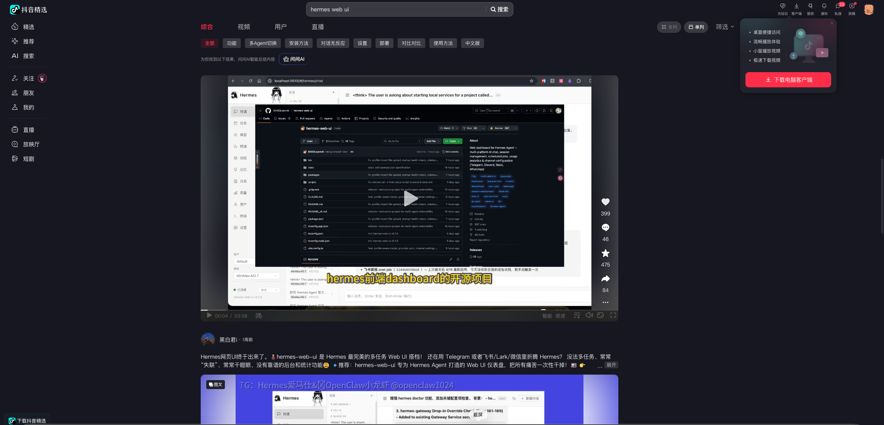Open notifications bell icon
This screenshot has width=884, height=425.
(824, 6)
